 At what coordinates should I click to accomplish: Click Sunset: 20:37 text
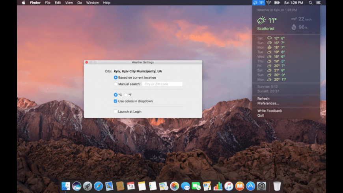[268, 91]
